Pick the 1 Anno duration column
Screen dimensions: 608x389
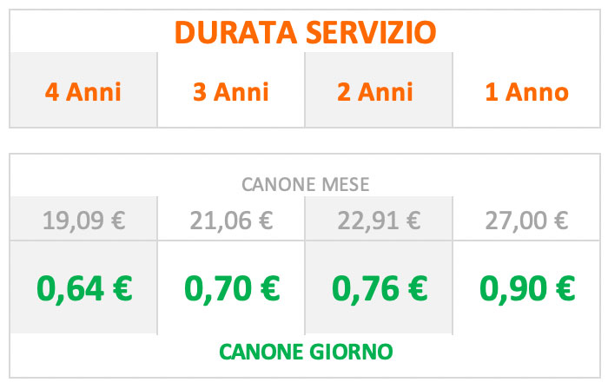click(527, 92)
